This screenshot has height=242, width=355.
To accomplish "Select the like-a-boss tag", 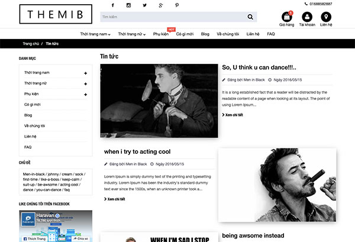I will [x=50, y=179].
